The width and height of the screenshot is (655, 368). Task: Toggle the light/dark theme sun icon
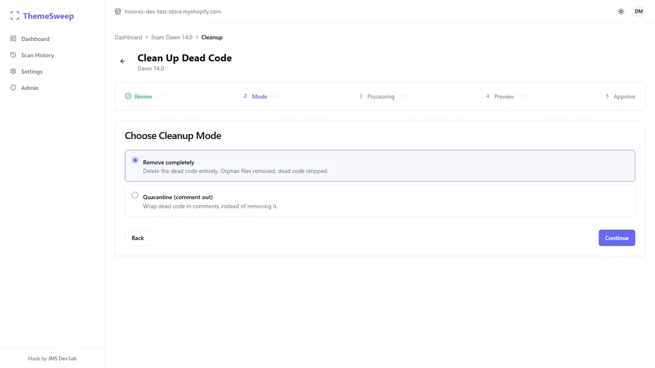[x=621, y=12]
